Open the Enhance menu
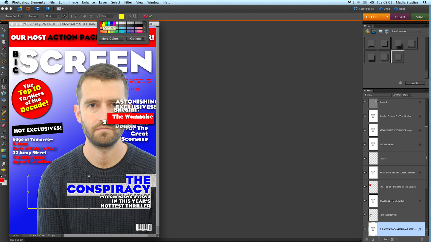The width and height of the screenshot is (431, 242). coord(88,2)
